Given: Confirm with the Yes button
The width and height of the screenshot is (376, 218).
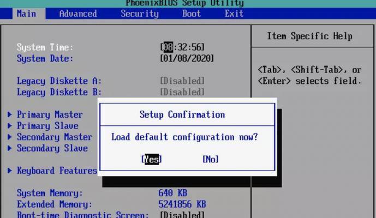Looking at the screenshot, I should 152,159.
